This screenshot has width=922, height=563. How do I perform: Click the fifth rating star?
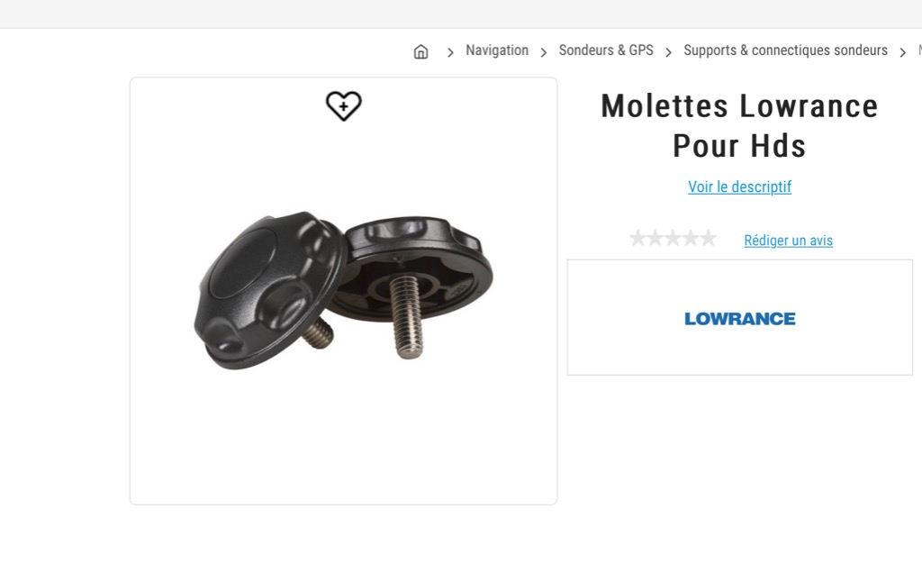pos(709,239)
